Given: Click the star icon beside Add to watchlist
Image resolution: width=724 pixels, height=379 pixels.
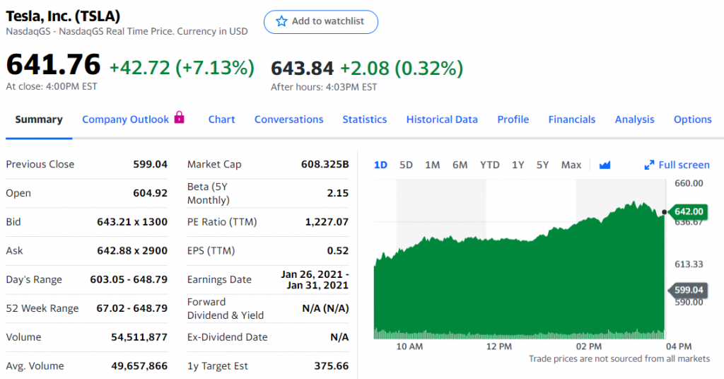Looking at the screenshot, I should pyautogui.click(x=281, y=21).
